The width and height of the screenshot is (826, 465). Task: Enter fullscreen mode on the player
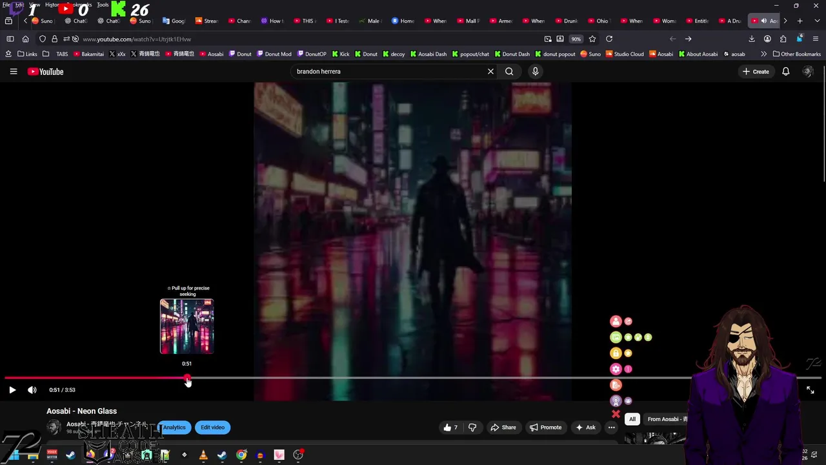point(811,390)
